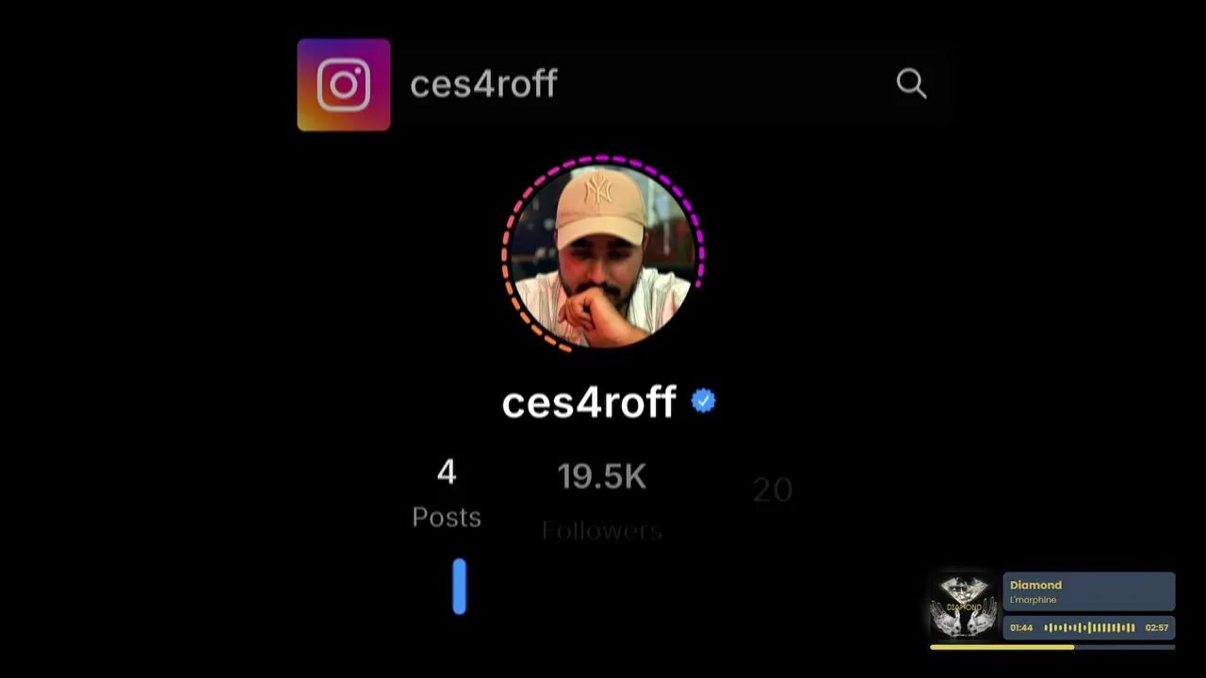
Task: Click the 02:57 total duration
Action: pyautogui.click(x=1157, y=627)
